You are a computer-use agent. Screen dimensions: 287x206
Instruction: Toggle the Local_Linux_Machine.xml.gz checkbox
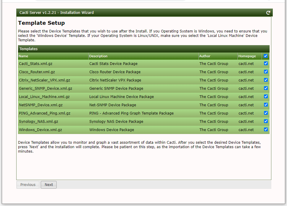(x=266, y=96)
